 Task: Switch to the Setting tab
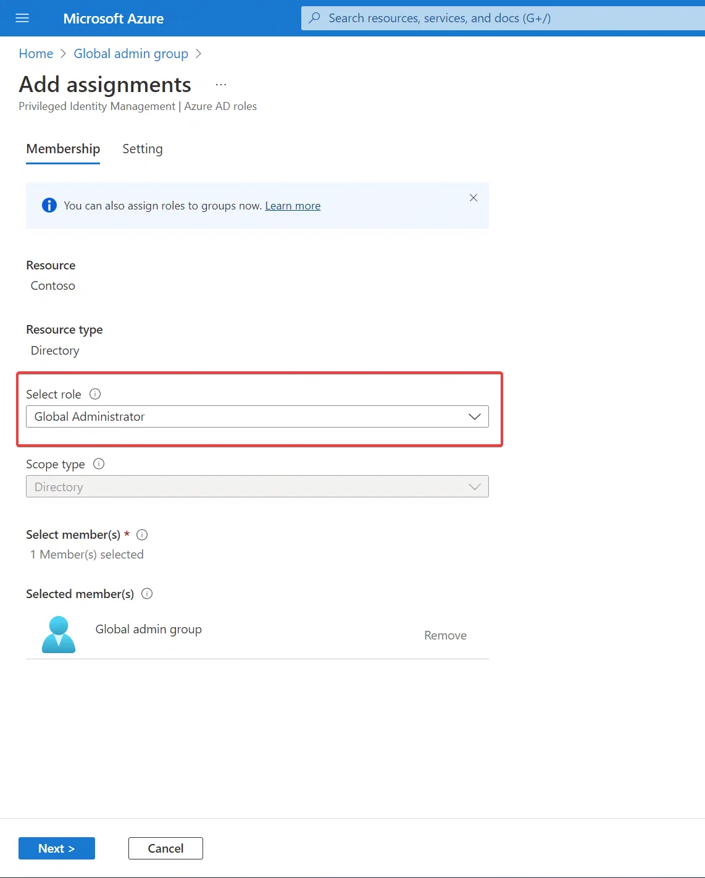143,149
